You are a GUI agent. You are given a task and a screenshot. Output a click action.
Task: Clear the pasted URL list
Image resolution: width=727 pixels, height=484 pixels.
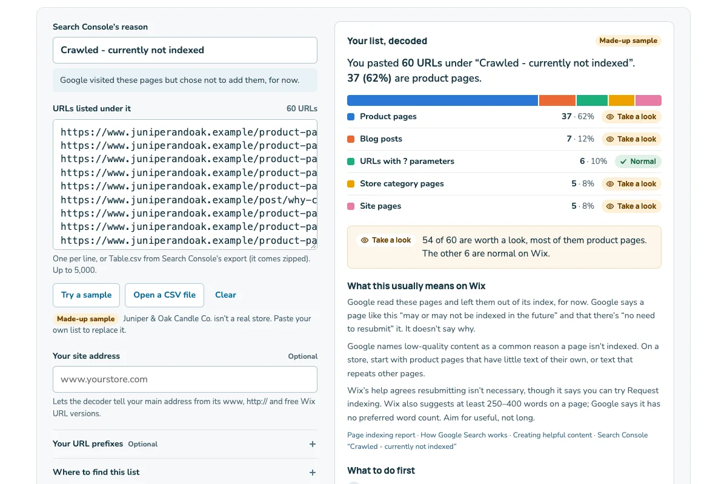[225, 295]
